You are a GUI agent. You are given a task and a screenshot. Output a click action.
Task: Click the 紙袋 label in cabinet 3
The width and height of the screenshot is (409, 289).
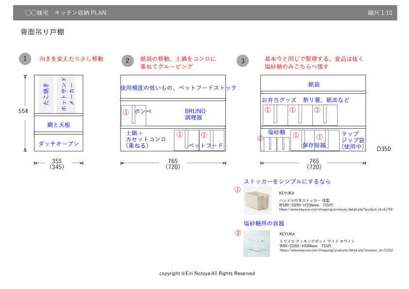(x=314, y=85)
